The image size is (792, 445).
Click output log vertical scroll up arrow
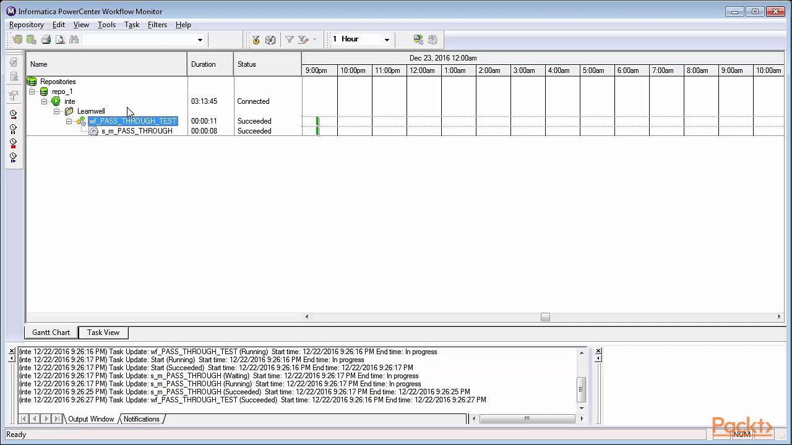click(x=581, y=352)
